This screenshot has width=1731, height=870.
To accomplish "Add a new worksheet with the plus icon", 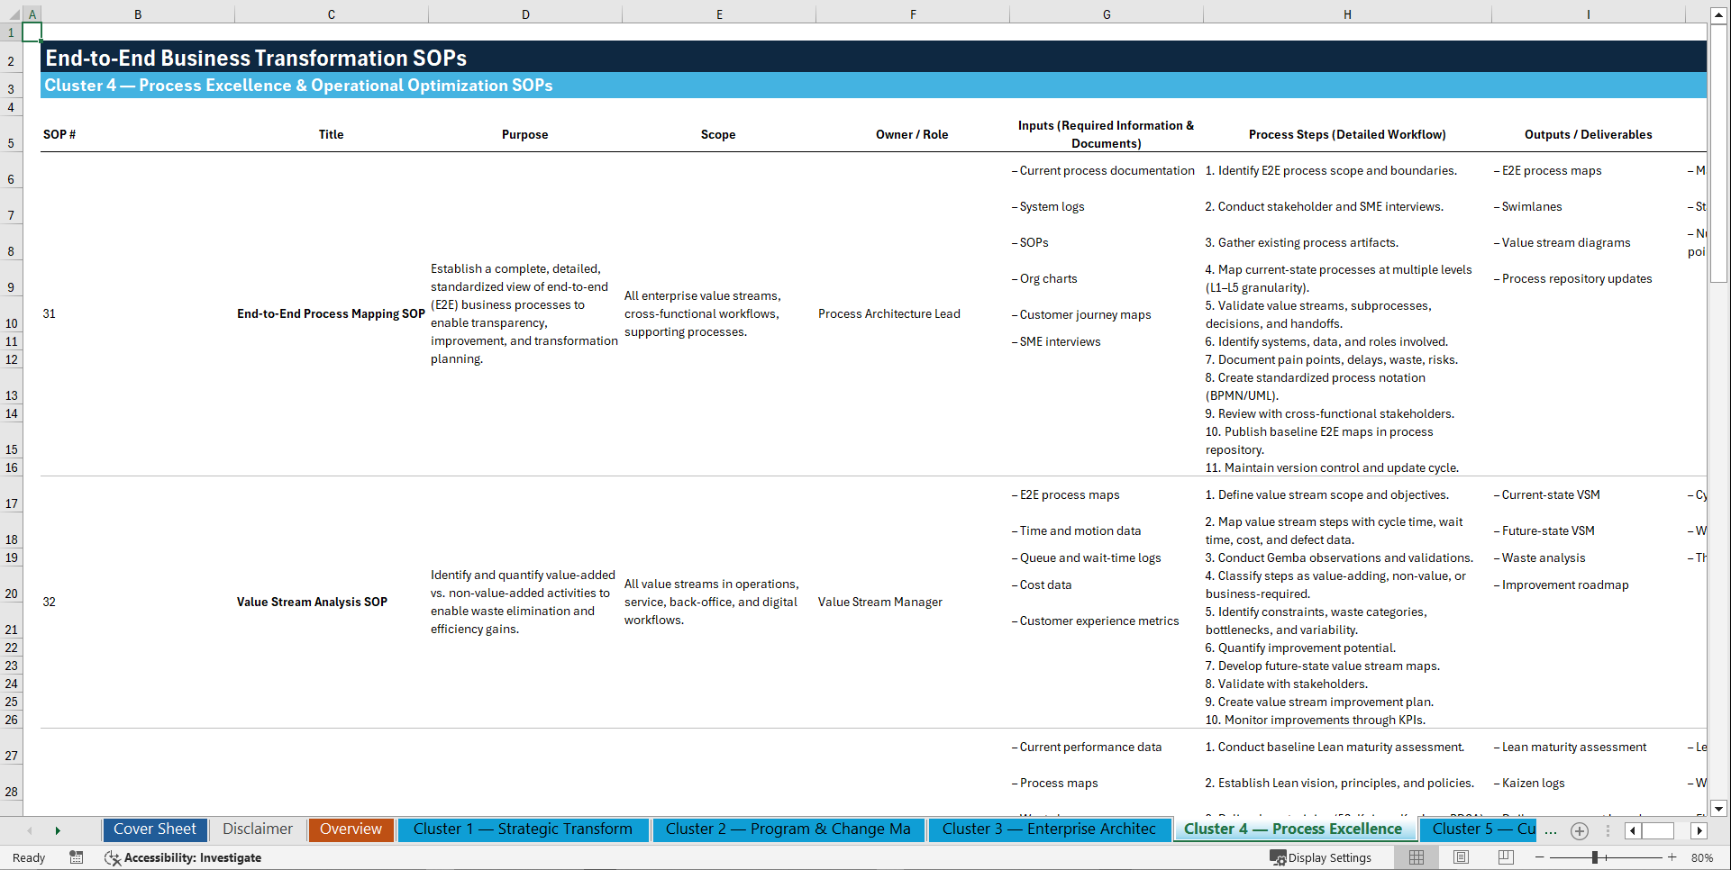I will pyautogui.click(x=1579, y=830).
